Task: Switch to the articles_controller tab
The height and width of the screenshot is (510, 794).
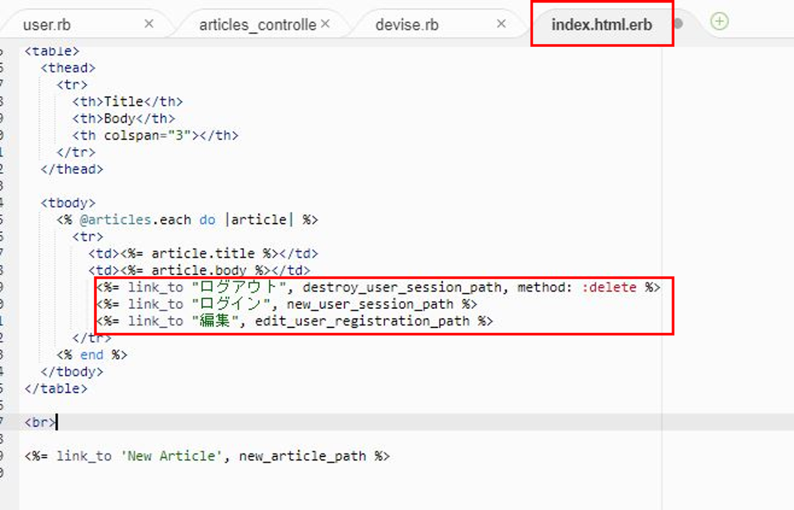Action: click(x=257, y=25)
